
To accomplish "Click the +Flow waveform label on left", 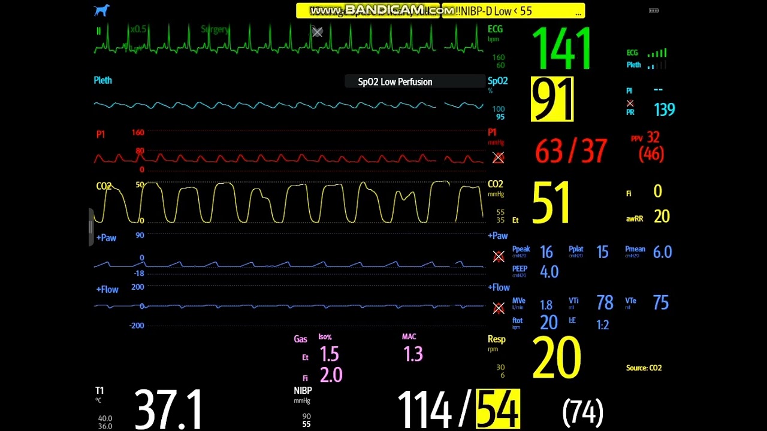I will pos(107,289).
